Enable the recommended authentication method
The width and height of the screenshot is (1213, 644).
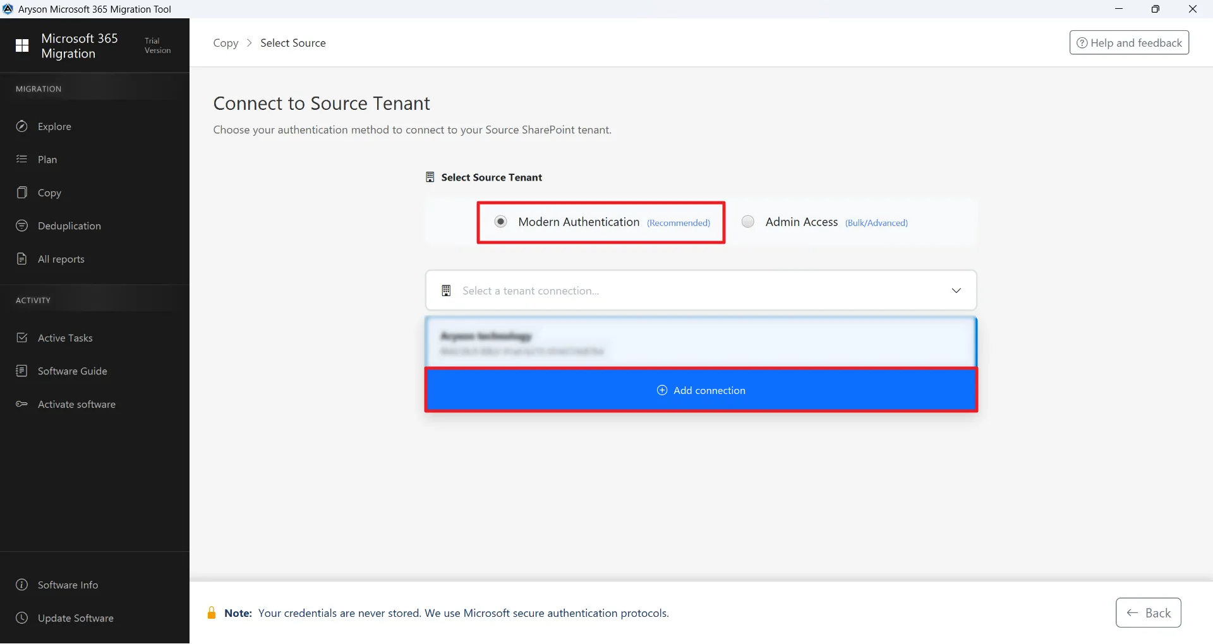[500, 222]
